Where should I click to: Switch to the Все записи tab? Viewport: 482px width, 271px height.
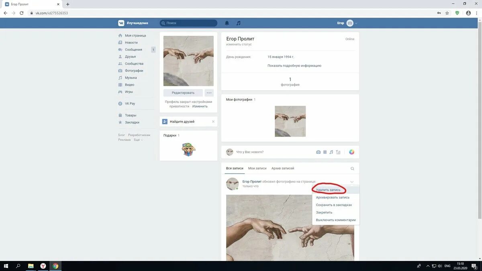click(235, 169)
